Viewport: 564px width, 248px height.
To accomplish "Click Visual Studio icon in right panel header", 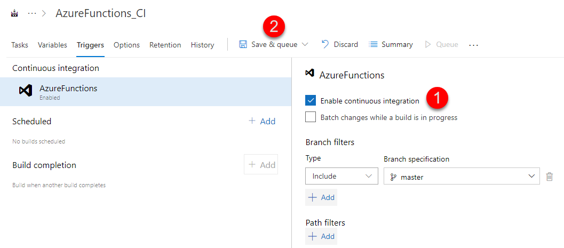I will (x=309, y=73).
